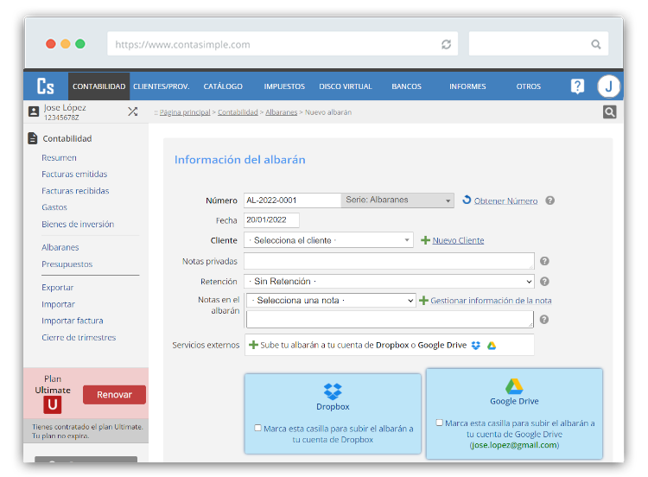
Task: Click the shuffle switch-company icon beside Jose López
Action: click(x=132, y=111)
